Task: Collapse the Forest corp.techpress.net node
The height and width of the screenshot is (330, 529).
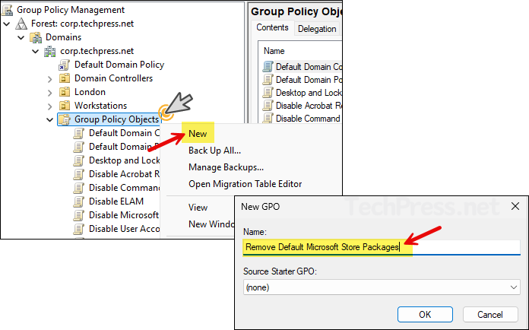Action: click(x=6, y=24)
